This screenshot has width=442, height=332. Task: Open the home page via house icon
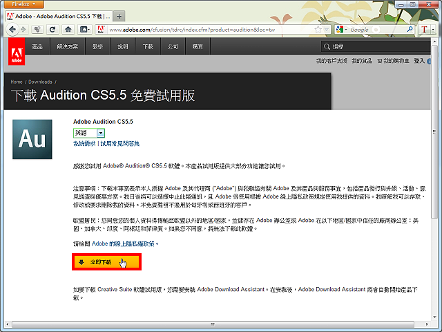[68, 29]
